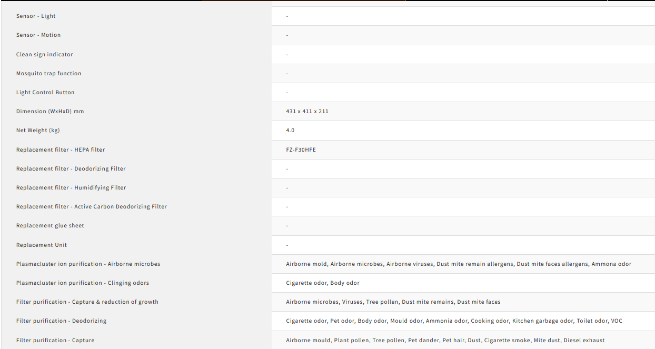Select the 'Active Carbon Deodorizing Filter' row label
Screen dimensions: 655x349
[91, 207]
